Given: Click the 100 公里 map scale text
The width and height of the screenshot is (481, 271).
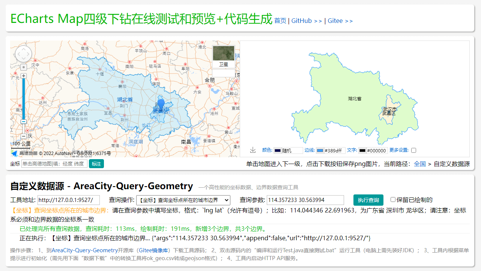Looking at the screenshot, I should (x=21, y=144).
